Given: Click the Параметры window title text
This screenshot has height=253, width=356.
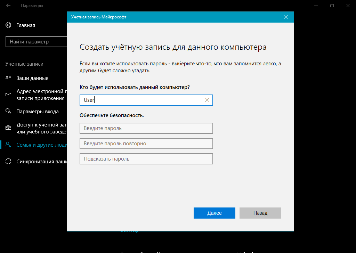Looking at the screenshot, I should point(32,6).
